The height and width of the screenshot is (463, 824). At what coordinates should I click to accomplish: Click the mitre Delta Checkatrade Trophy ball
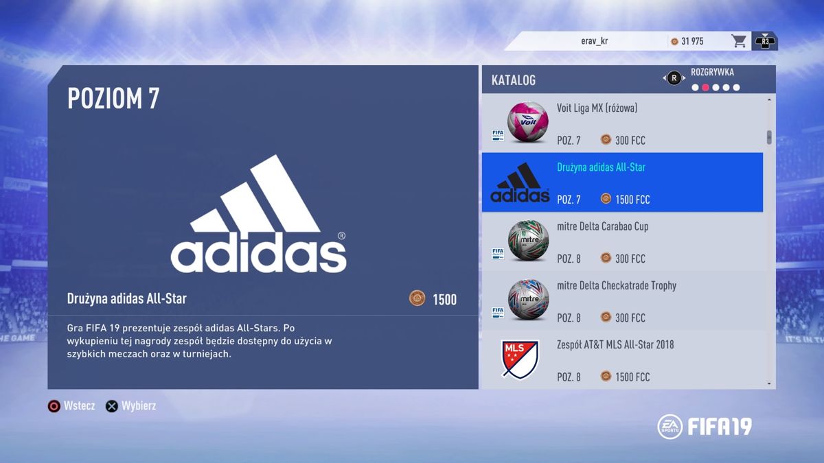pyautogui.click(x=528, y=300)
